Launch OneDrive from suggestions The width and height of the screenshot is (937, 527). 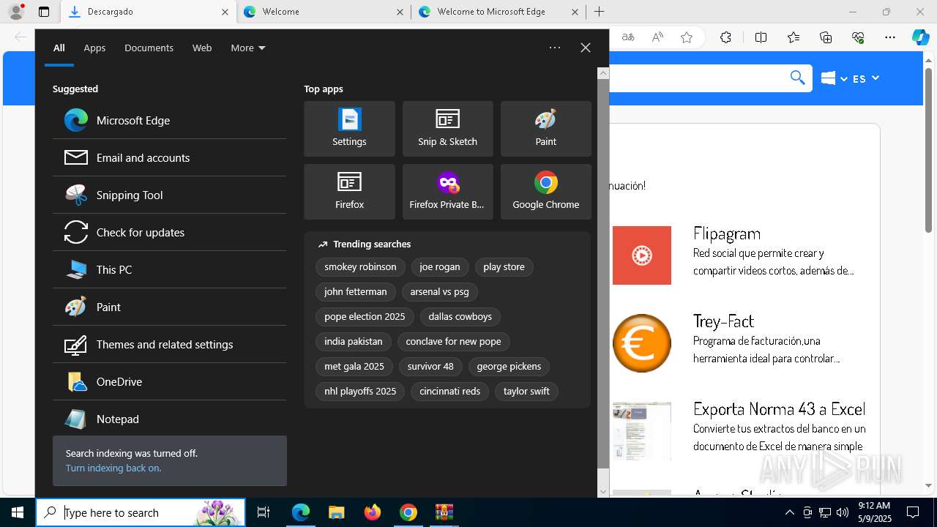pyautogui.click(x=170, y=381)
